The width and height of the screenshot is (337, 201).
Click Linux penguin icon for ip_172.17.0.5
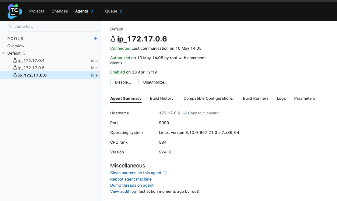[x=15, y=68]
